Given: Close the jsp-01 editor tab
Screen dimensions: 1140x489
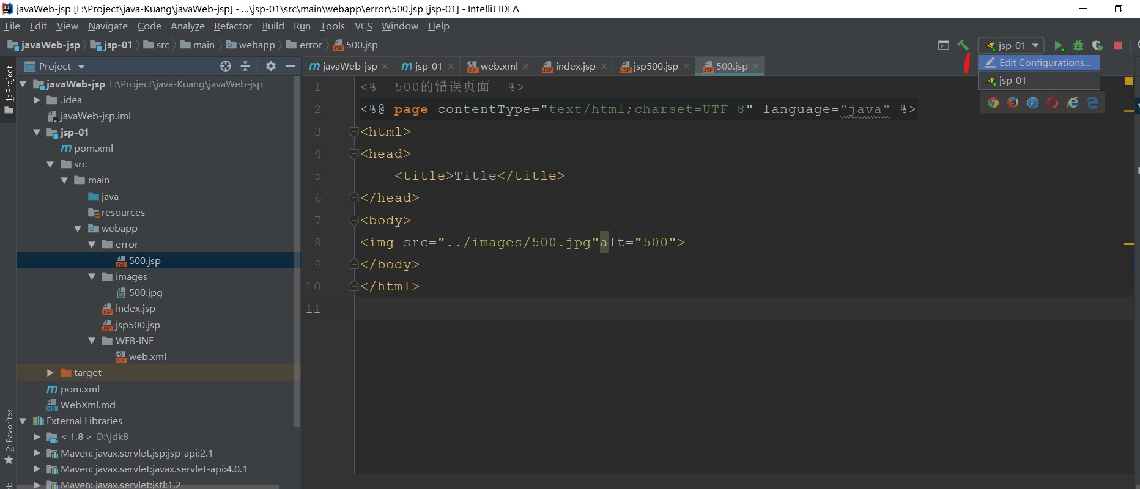Looking at the screenshot, I should 451,67.
